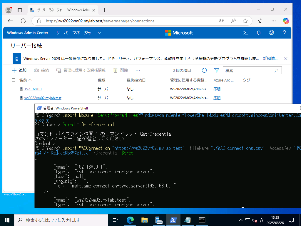The image size is (301, 226).
Task: Open File Explorer from the taskbar
Action: (x=144, y=220)
